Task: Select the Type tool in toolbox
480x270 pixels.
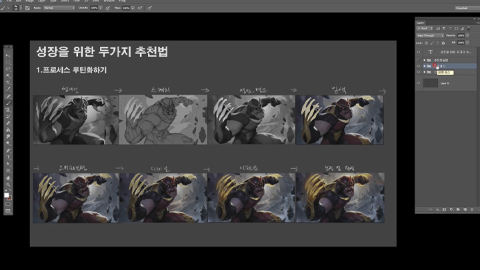Action: coord(8,157)
